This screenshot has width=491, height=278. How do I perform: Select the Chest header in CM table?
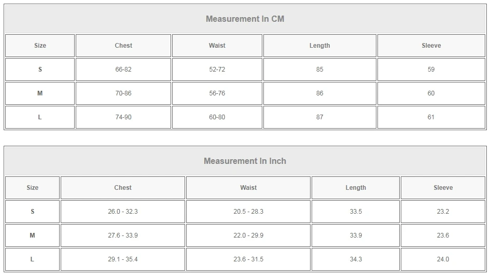(123, 46)
